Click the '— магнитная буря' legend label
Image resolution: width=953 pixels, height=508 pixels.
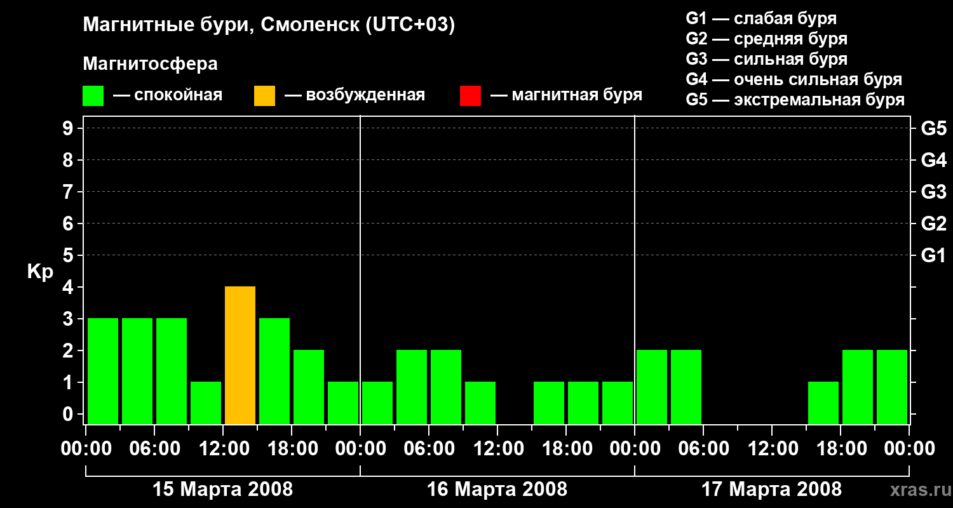(567, 95)
